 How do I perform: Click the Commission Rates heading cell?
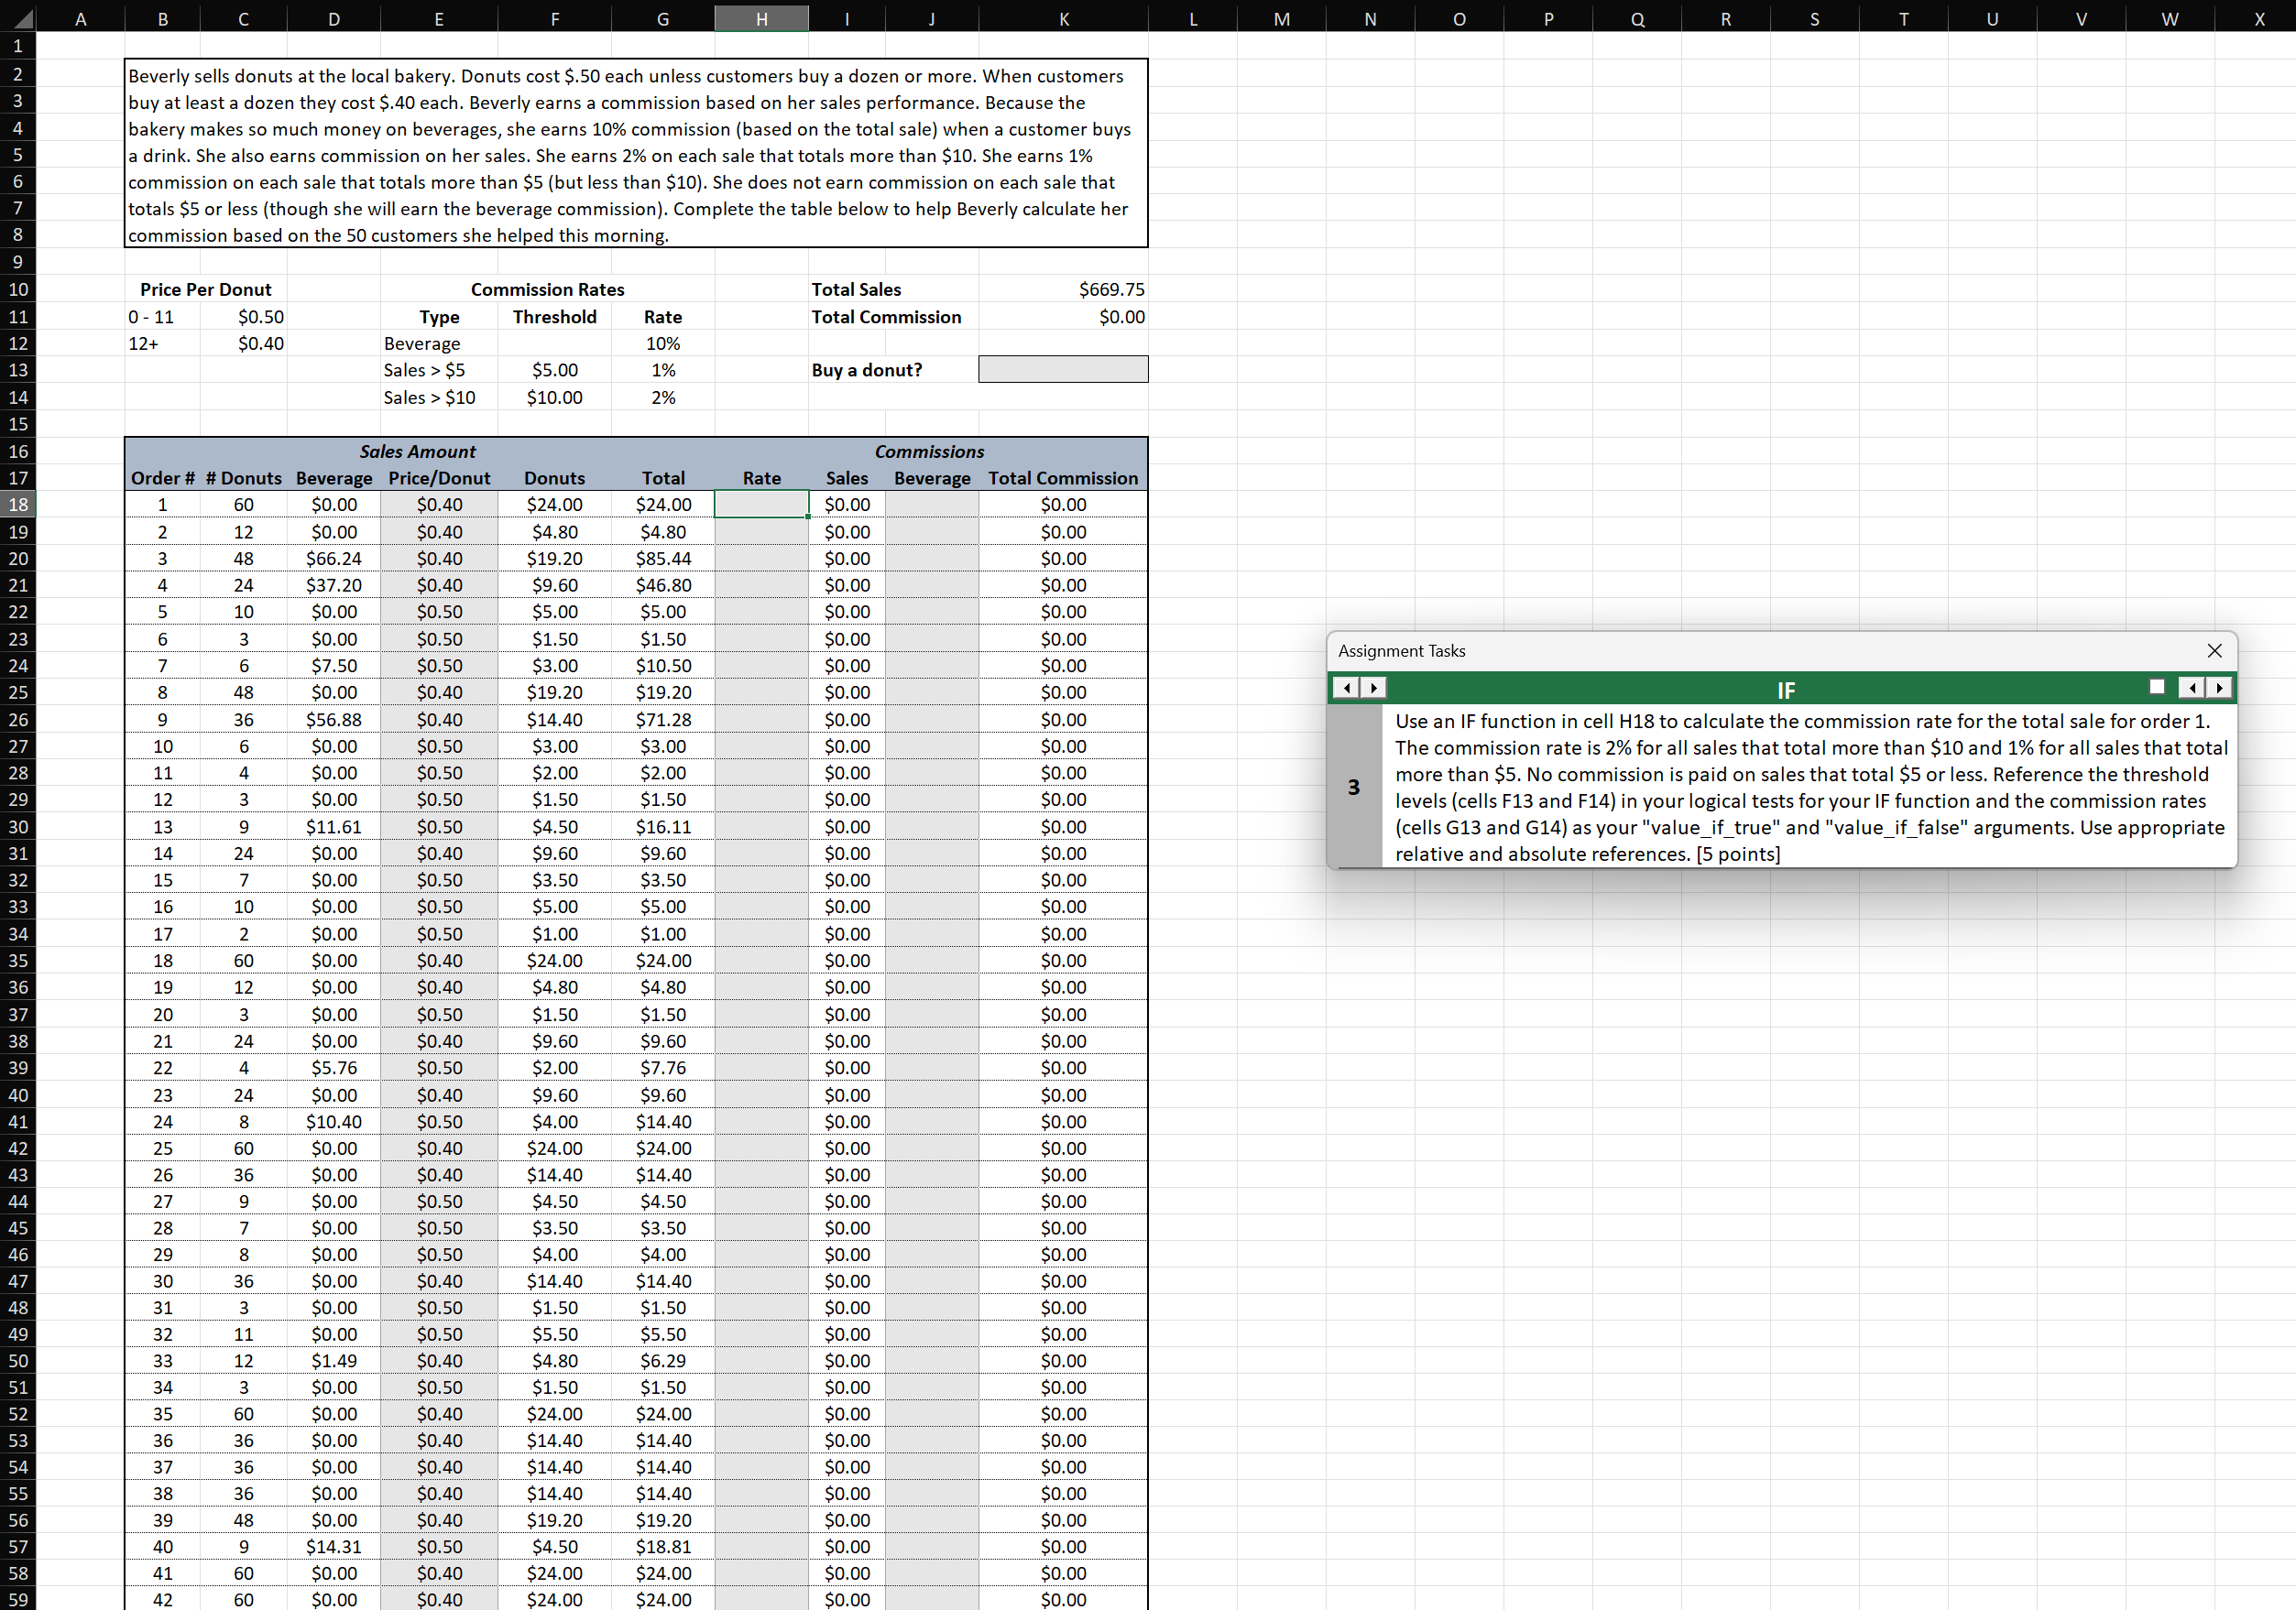(x=547, y=288)
